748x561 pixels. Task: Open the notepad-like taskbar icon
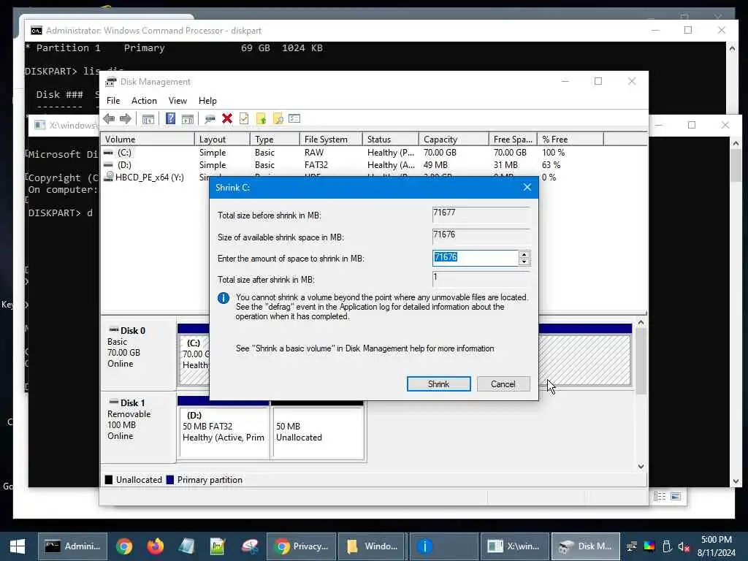[186, 546]
